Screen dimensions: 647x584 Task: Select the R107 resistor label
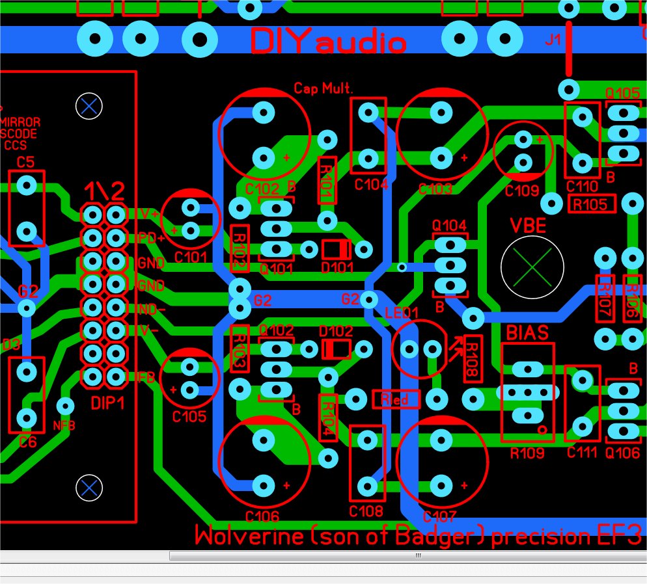click(605, 299)
